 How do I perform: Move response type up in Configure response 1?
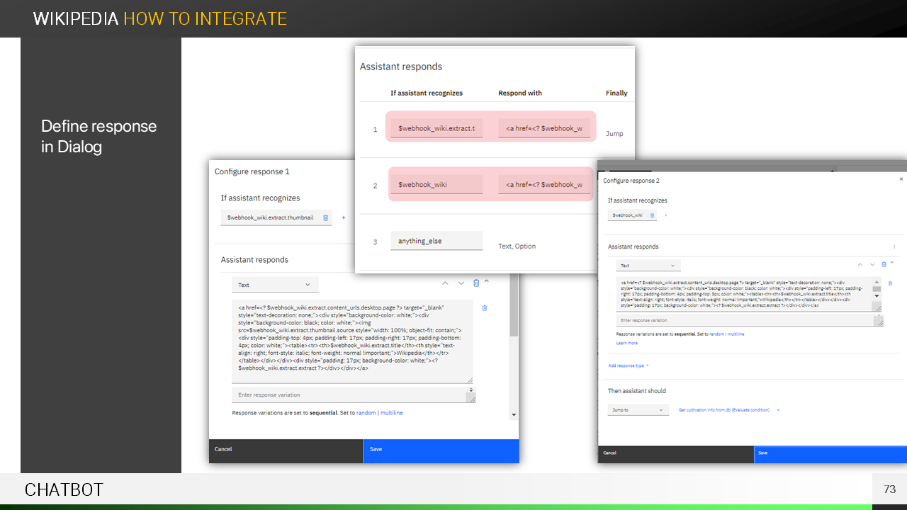pyautogui.click(x=445, y=283)
